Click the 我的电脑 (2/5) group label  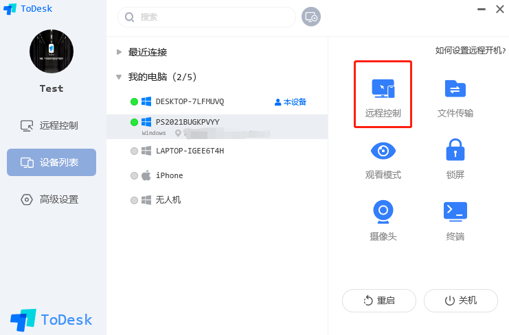tap(162, 77)
